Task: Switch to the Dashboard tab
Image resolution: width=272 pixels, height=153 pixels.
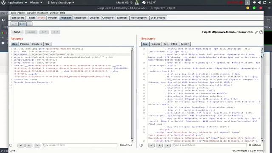Action: (x=18, y=18)
